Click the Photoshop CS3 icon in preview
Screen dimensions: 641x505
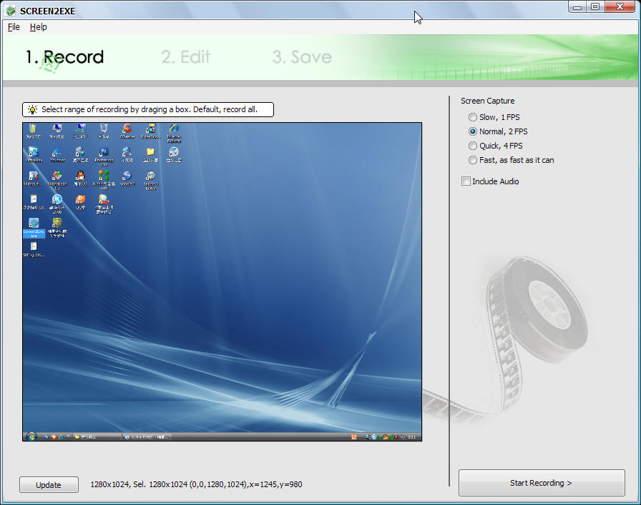coord(104,153)
